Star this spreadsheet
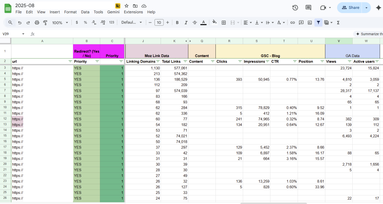Viewport: 383px width, 204px height. [126, 6]
